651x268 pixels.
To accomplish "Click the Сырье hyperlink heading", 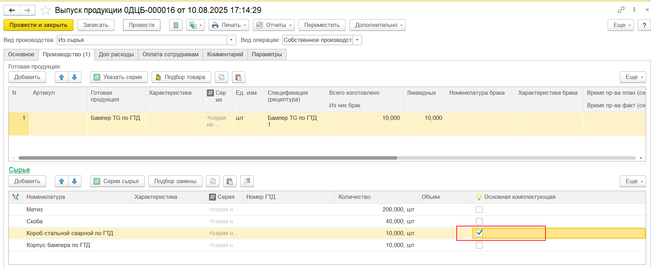I will [19, 170].
